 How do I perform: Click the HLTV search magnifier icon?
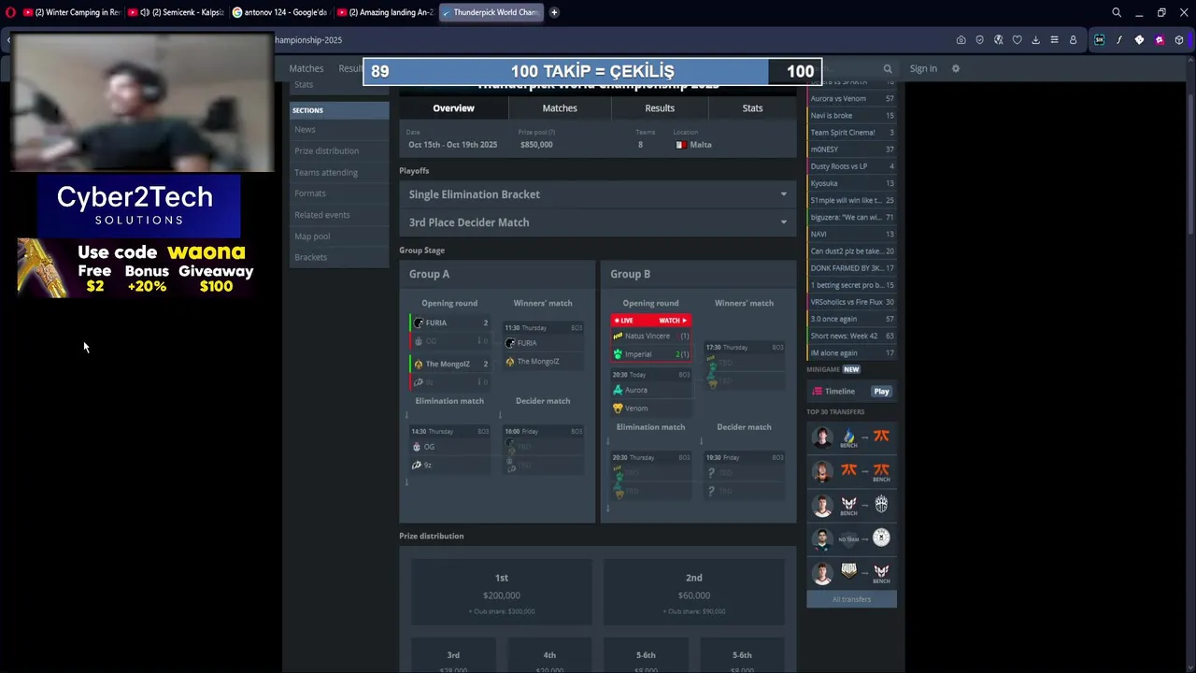888,68
